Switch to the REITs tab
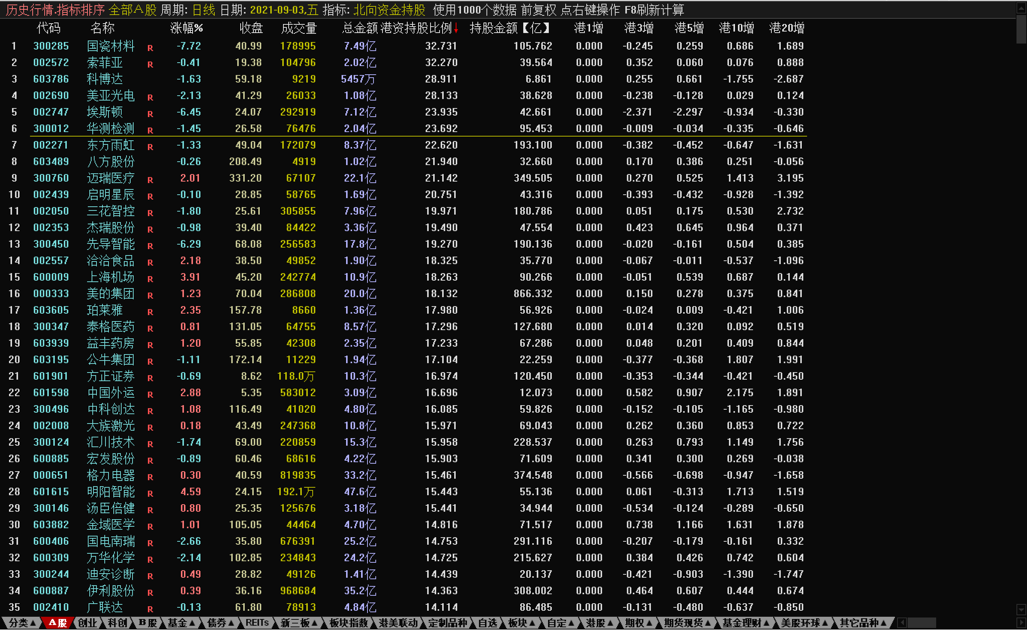Screen dimensions: 1027x631 click(x=257, y=623)
